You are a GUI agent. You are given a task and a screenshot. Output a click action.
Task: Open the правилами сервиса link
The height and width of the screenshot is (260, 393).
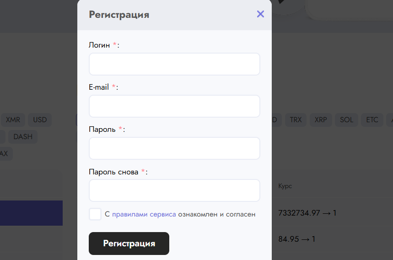144,214
